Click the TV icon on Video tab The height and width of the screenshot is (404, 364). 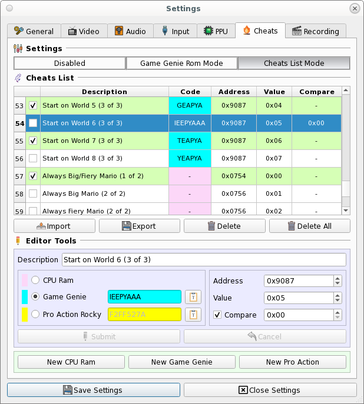pyautogui.click(x=72, y=31)
